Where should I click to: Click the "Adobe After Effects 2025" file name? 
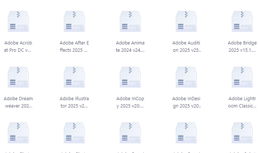pyautogui.click(x=74, y=47)
